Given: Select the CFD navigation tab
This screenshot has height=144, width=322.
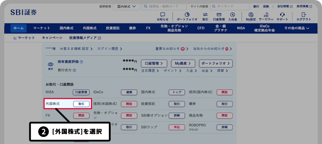Looking at the screenshot, I should [201, 28].
